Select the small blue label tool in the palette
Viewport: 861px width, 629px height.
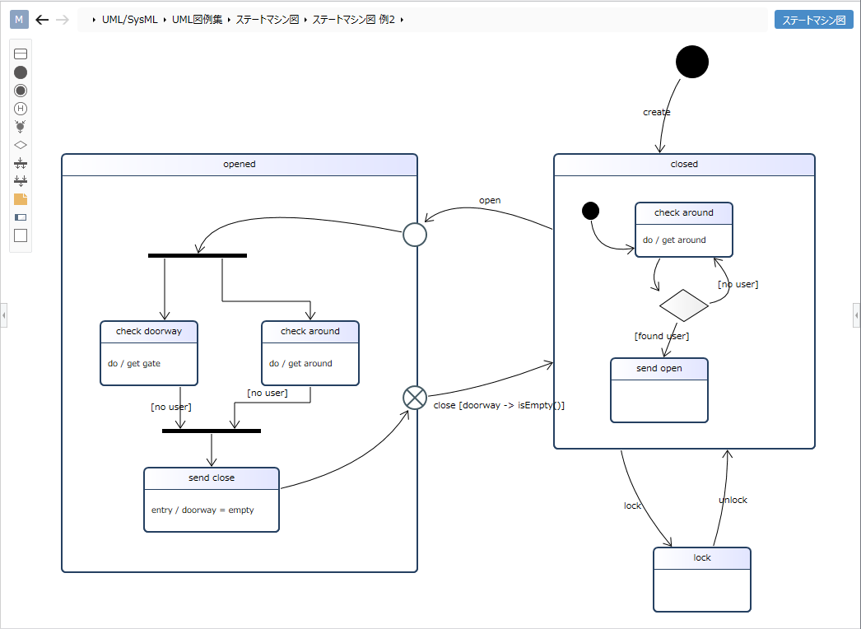tap(21, 217)
